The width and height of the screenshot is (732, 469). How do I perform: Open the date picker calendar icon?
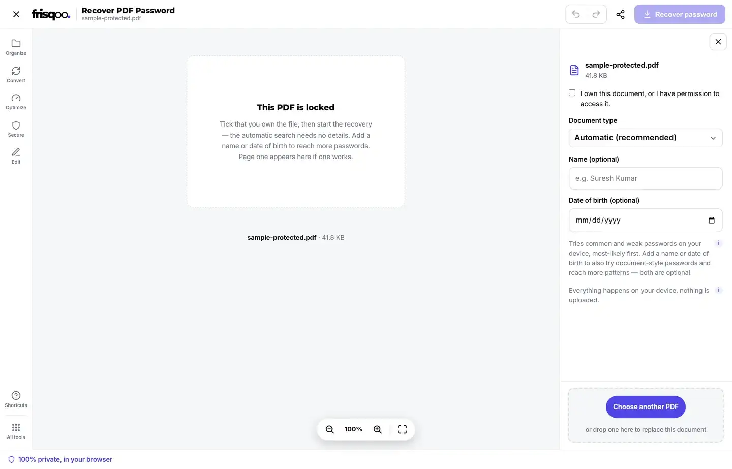click(x=712, y=220)
